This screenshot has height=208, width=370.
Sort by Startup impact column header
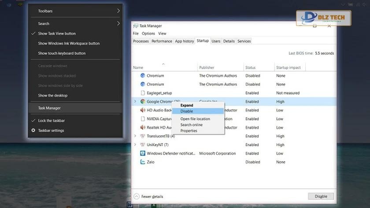[x=288, y=68]
